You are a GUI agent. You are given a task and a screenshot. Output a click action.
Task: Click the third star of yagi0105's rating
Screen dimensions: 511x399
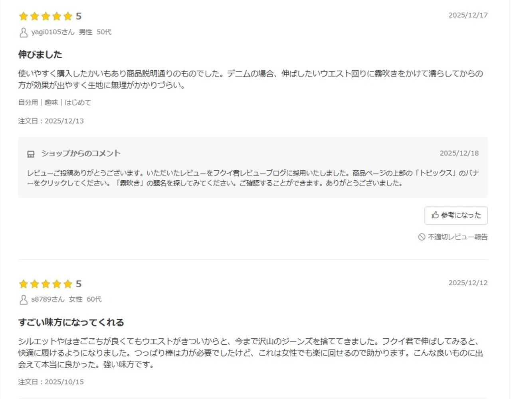[46, 16]
